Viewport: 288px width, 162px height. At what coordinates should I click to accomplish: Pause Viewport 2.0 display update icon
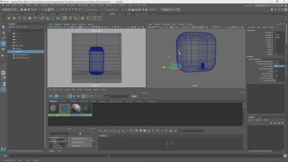point(153,9)
